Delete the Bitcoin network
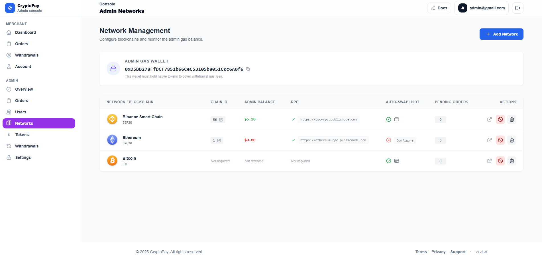This screenshot has width=542, height=260. (x=512, y=161)
